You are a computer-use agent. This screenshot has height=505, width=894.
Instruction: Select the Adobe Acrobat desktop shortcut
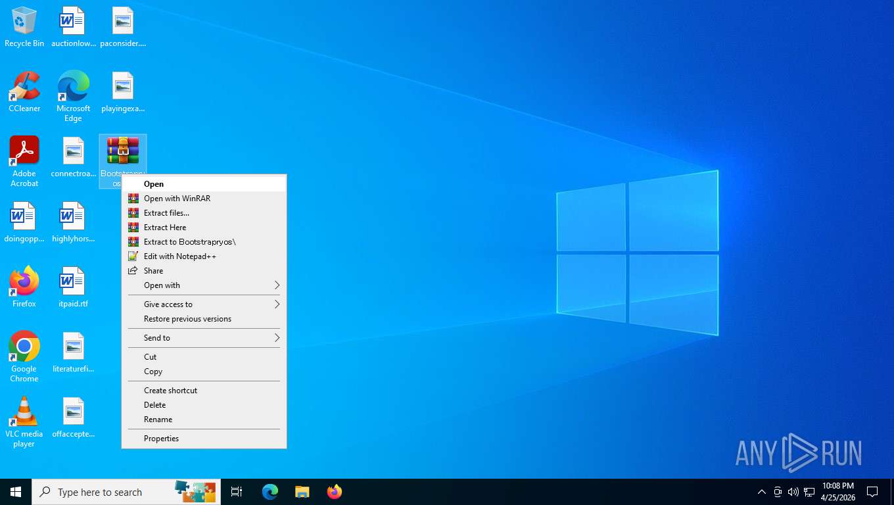click(x=24, y=161)
